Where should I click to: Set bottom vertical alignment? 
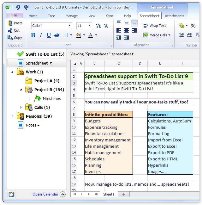pyautogui.click(x=134, y=23)
